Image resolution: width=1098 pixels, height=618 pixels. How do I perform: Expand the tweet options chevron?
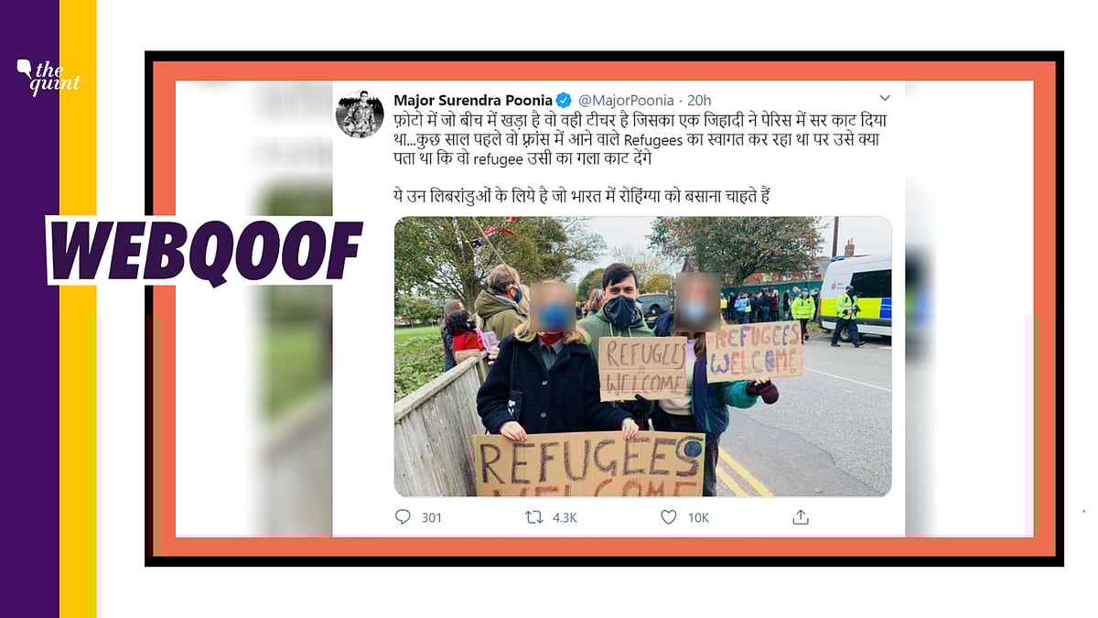pyautogui.click(x=884, y=98)
